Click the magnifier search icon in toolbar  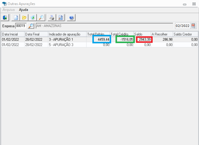(x=41, y=18)
